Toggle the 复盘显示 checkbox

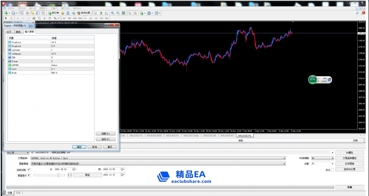point(29,175)
